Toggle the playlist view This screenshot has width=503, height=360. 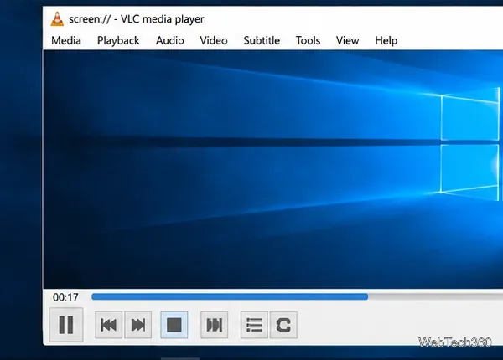point(254,325)
